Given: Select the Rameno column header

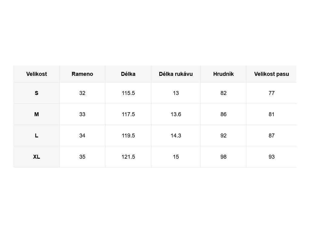Looking at the screenshot, I should (x=82, y=74).
